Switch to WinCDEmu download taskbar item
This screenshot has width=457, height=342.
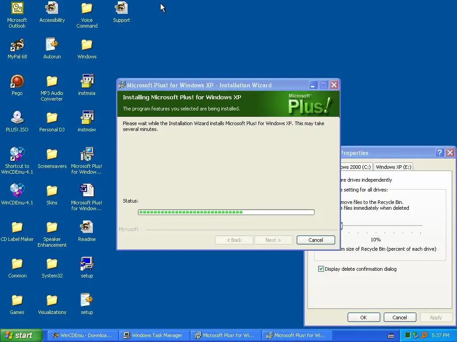[82, 335]
